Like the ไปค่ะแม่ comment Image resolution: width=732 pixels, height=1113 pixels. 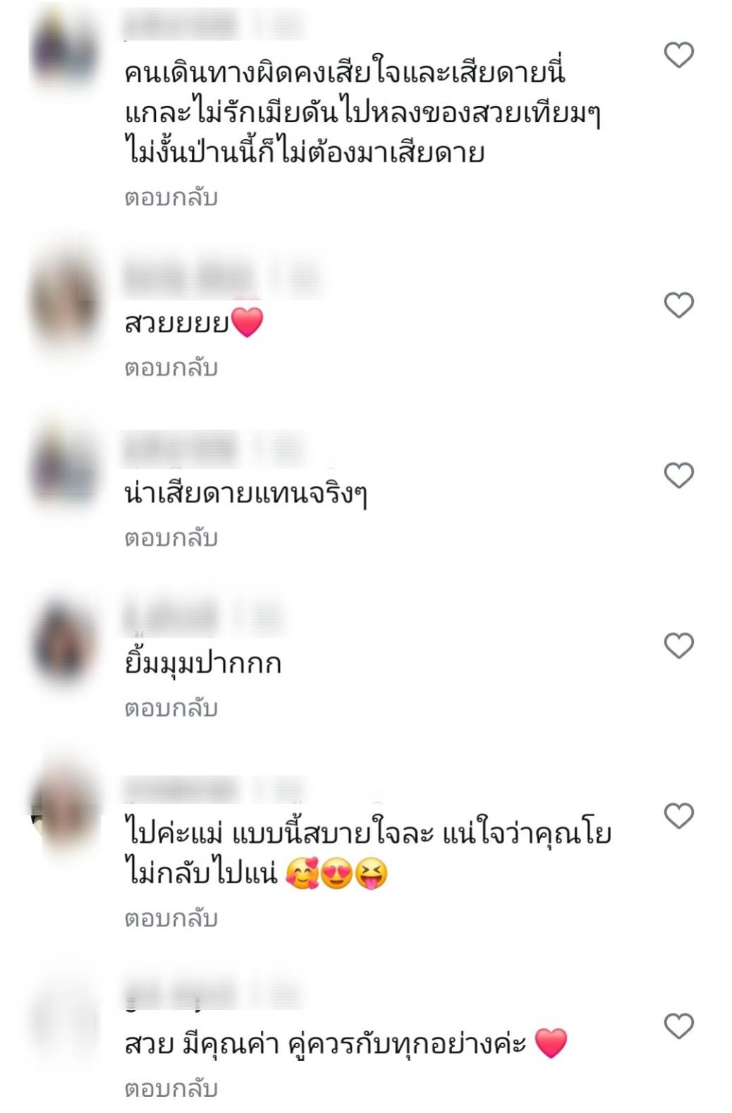679,815
